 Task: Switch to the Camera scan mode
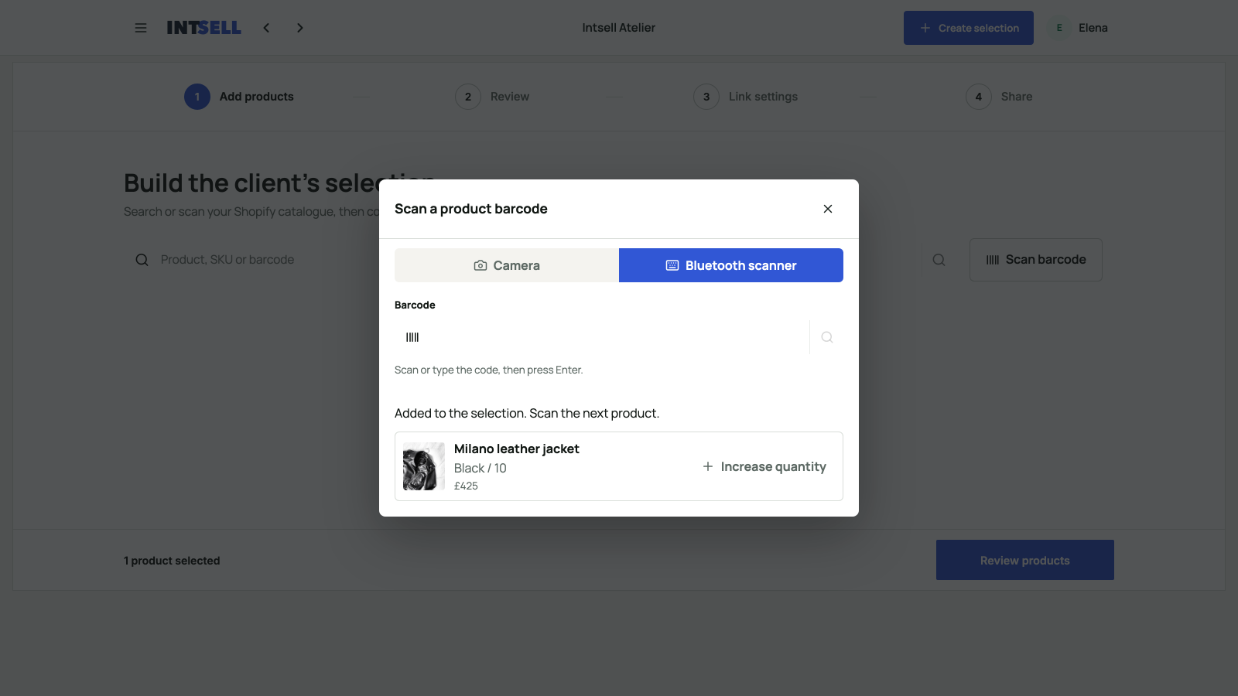pos(507,265)
